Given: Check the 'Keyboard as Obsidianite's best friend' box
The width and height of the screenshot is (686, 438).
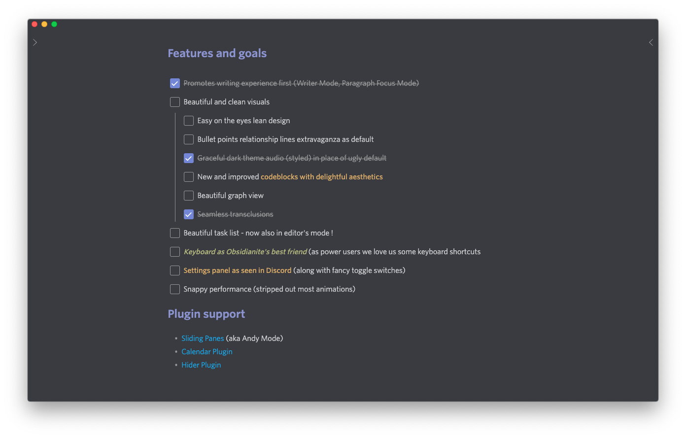Looking at the screenshot, I should coord(175,252).
